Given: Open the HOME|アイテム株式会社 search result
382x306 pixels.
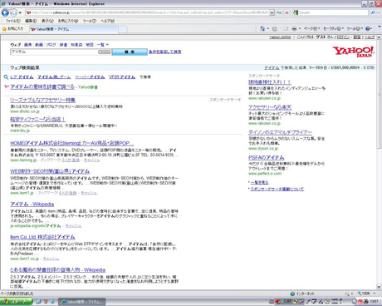Looking at the screenshot, I should pyautogui.click(x=72, y=143).
